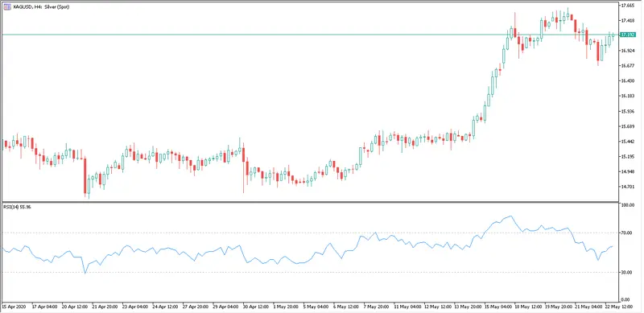This screenshot has width=644, height=313.
Task: Select the RSI line peak above 70
Action: 510,216
